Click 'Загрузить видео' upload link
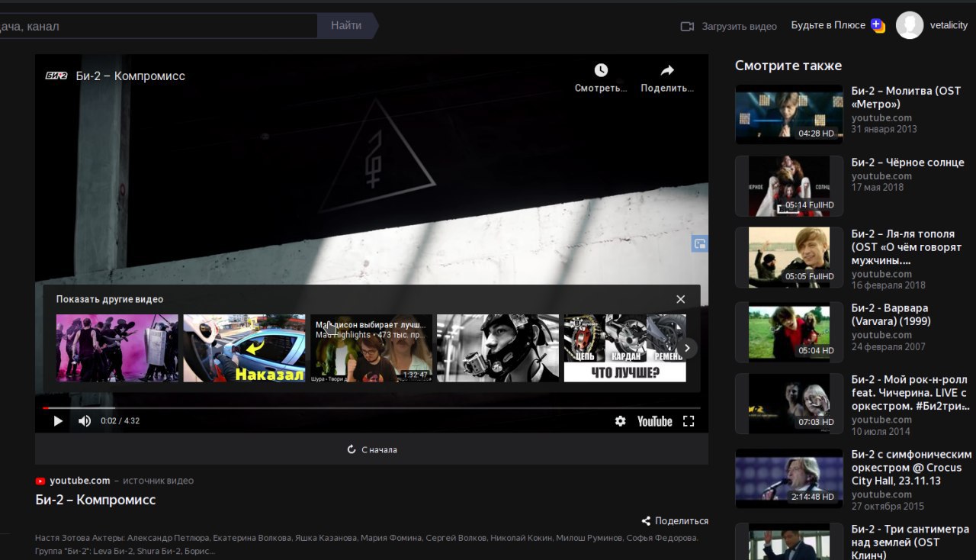This screenshot has width=976, height=560. coord(739,26)
